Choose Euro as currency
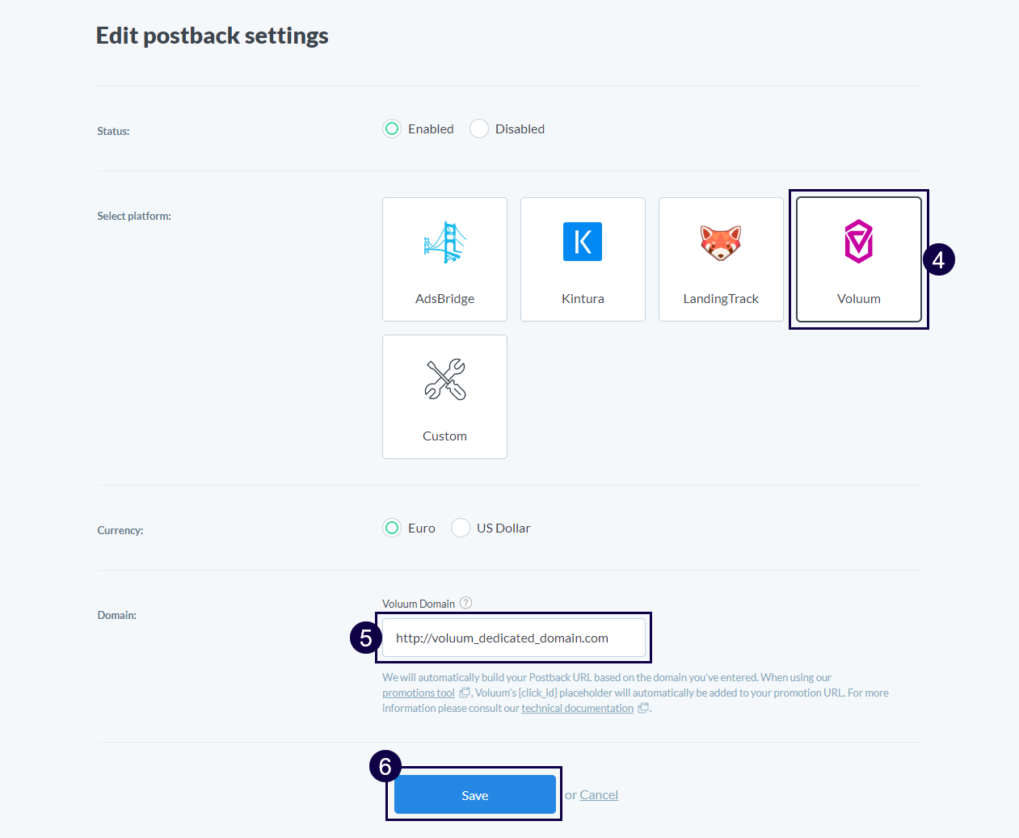 [392, 528]
